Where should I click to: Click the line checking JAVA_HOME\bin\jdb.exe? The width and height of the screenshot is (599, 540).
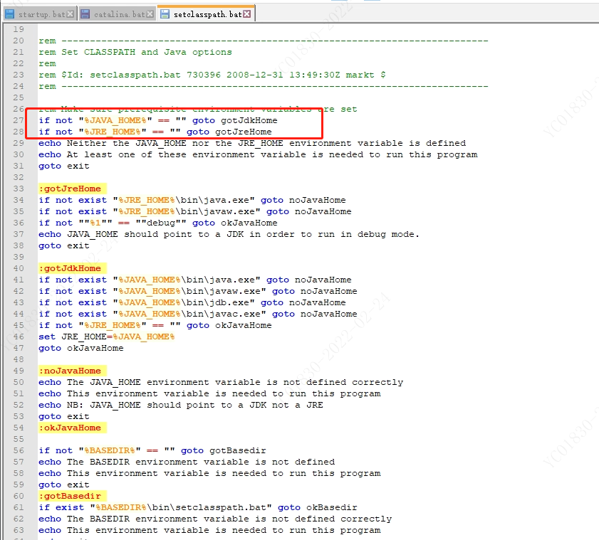point(192,303)
